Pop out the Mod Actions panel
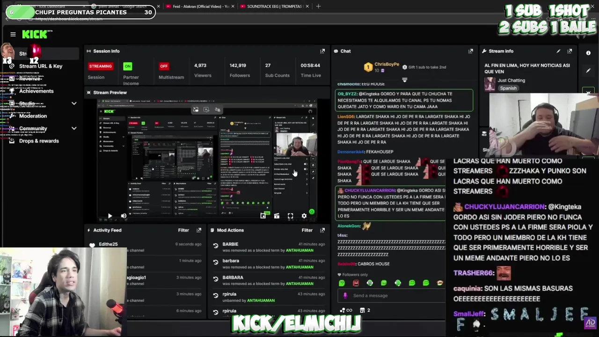Image resolution: width=599 pixels, height=337 pixels. pos(322,230)
